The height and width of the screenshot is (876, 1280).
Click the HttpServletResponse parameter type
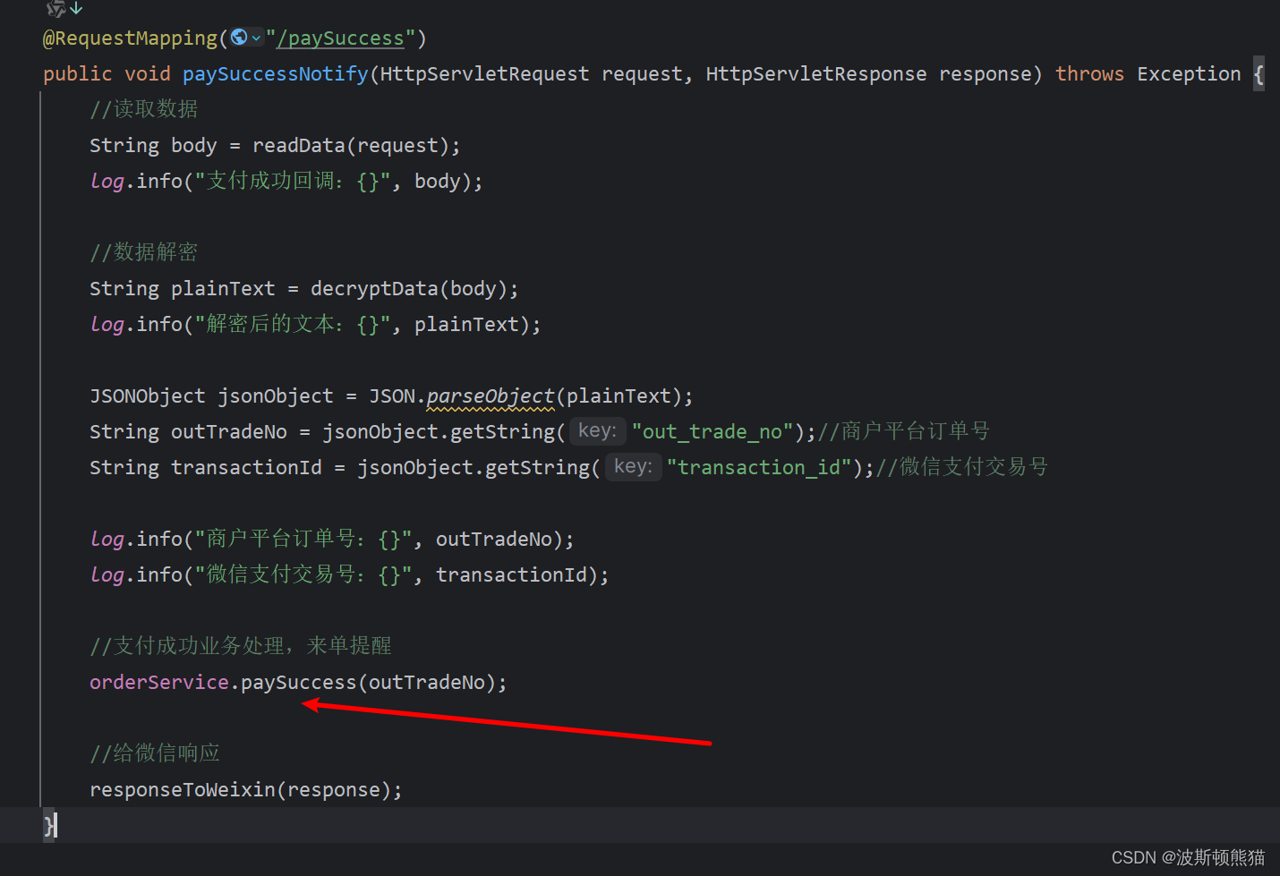click(815, 74)
